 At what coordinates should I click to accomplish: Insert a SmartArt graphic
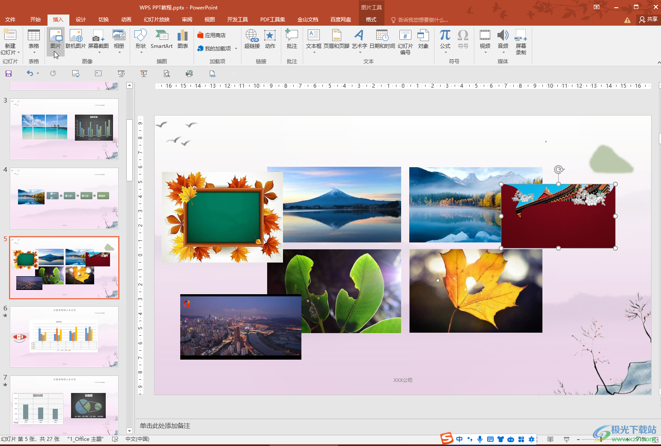point(161,39)
